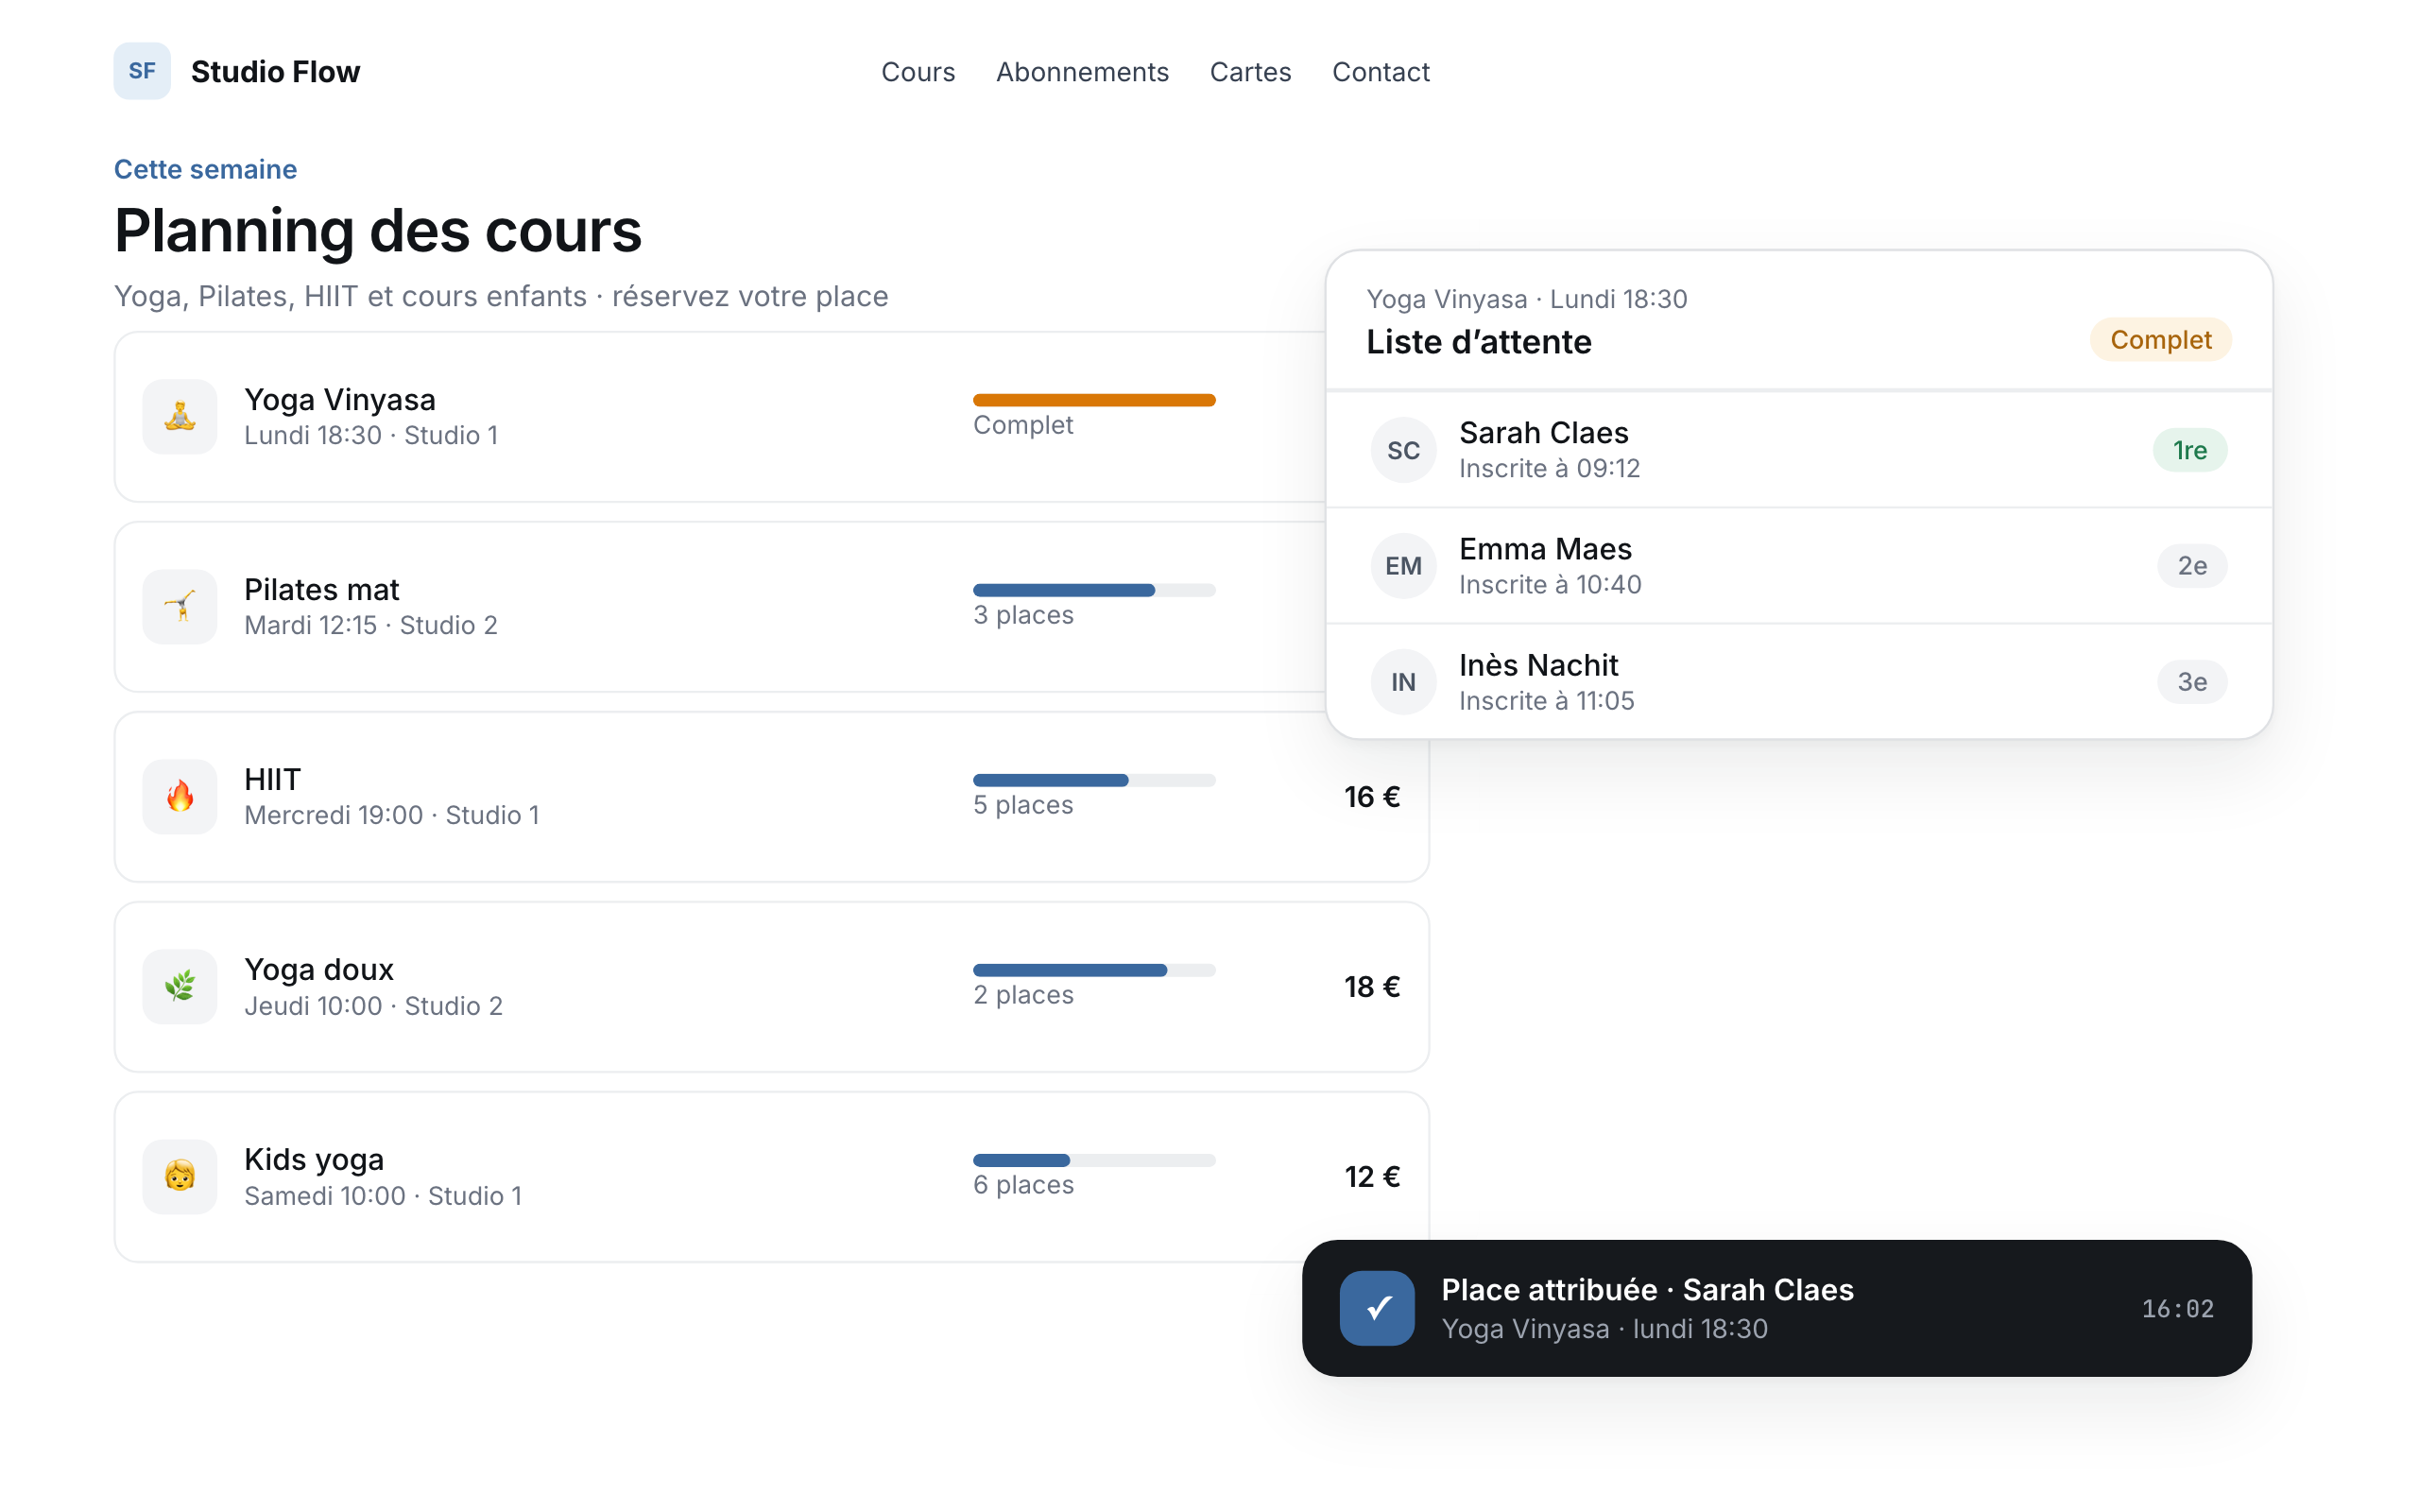Click the Studio Flow brand name
The height and width of the screenshot is (1512, 2419).
coord(275,72)
